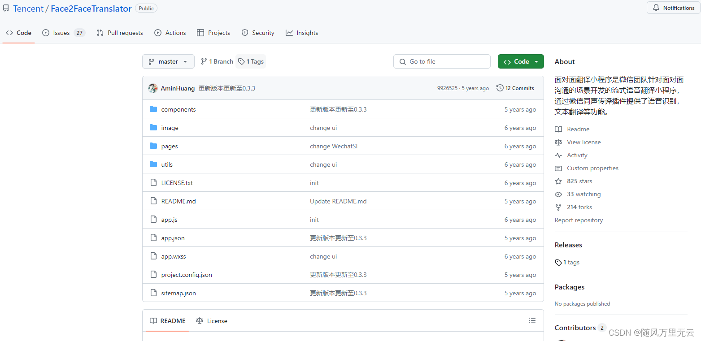
Task: View the 1 Branch link
Action: pyautogui.click(x=217, y=61)
